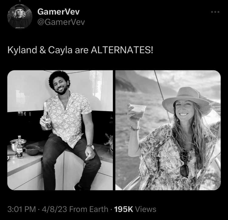The height and width of the screenshot is (220, 228).
Task: Open the three-dot more options menu
Action: tap(215, 12)
